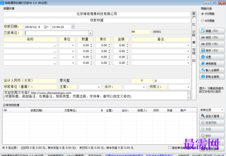Click the 保存 (F3) save button

[x=212, y=50]
